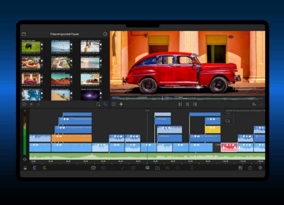Tick the checkbox beside the beach sunrise clip
284x205 pixels.
[101, 61]
